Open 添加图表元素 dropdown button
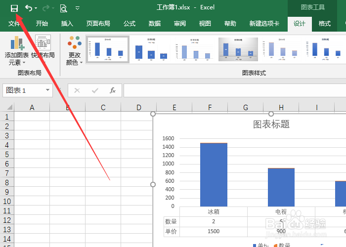The image size is (346, 247). [x=16, y=50]
